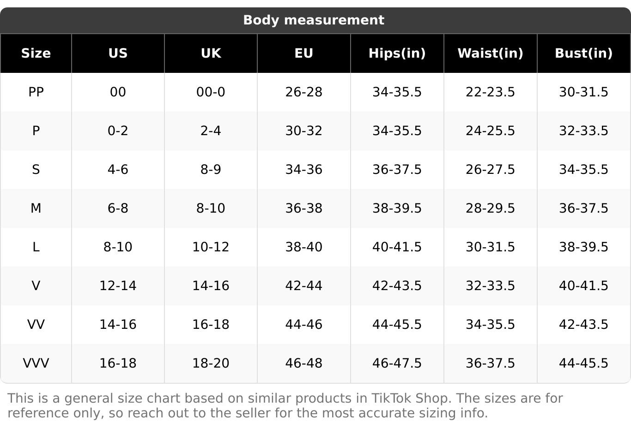Select waist value 22-23.5
The width and height of the screenshot is (631, 428).
click(x=490, y=92)
